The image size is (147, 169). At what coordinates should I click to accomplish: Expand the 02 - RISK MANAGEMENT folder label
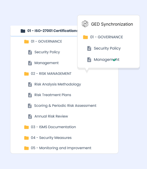tap(51, 74)
